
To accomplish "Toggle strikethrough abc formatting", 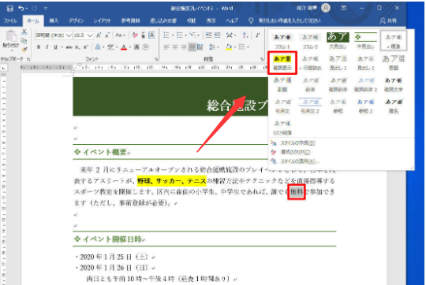I will point(69,47).
